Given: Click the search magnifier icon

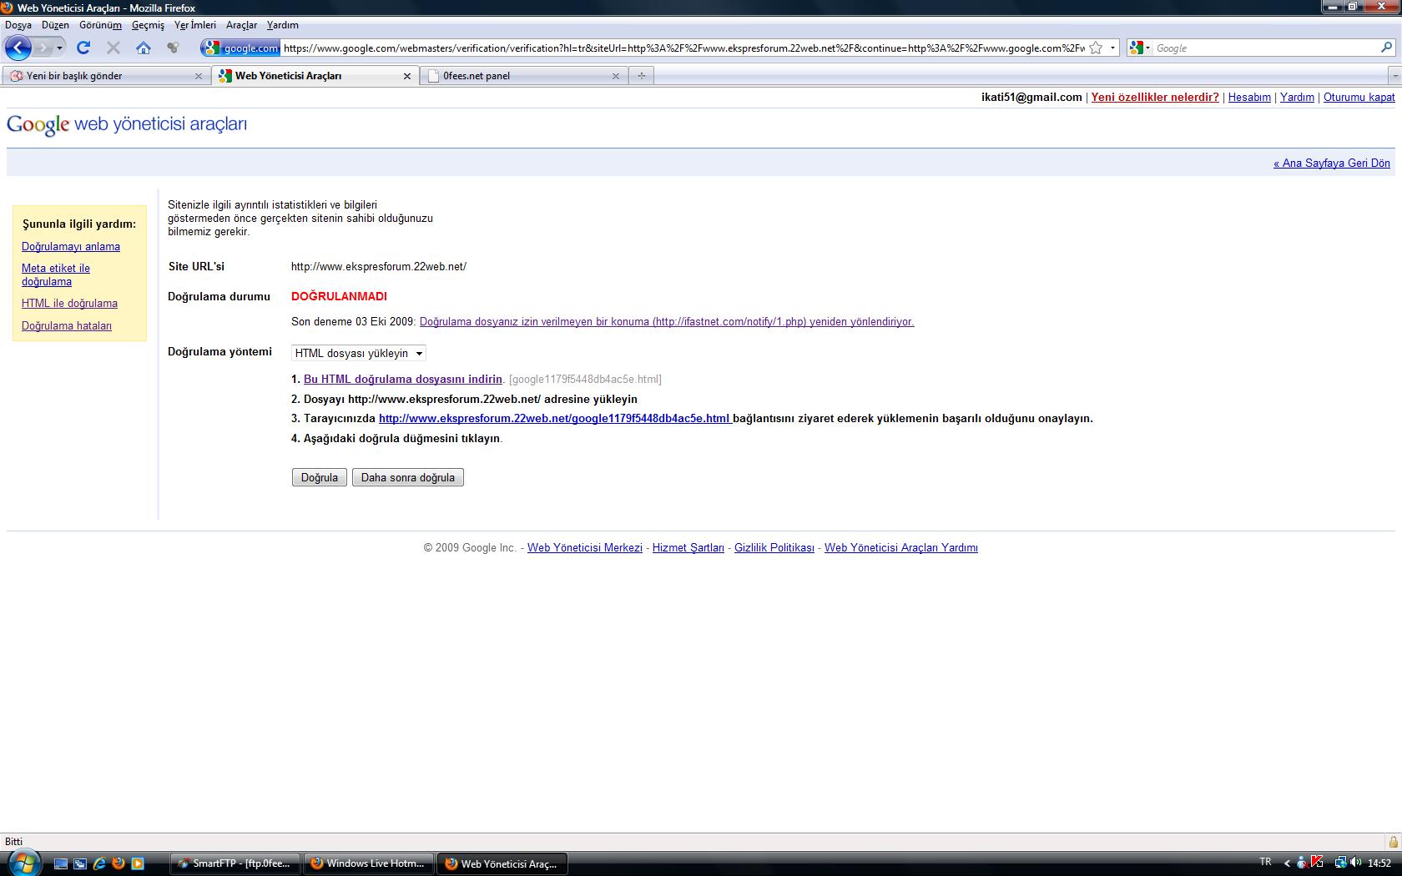Looking at the screenshot, I should pos(1387,48).
